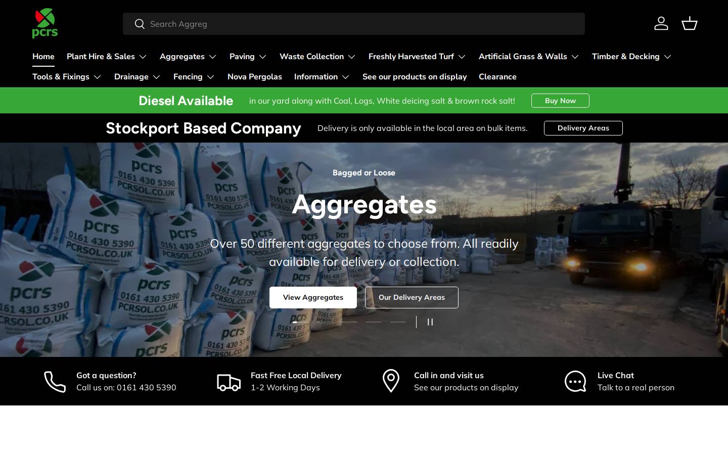Viewport: 728px width, 455px height.
Task: Jump to the third slideshow indicator
Action: click(349, 322)
